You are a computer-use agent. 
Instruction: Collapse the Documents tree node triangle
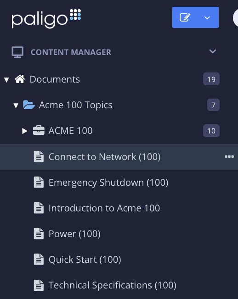6,80
